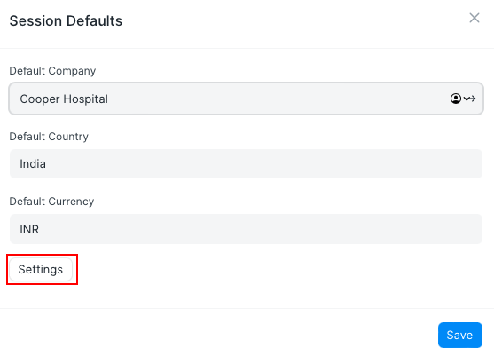Hit the blue Save button
The width and height of the screenshot is (494, 356).
[x=460, y=335]
